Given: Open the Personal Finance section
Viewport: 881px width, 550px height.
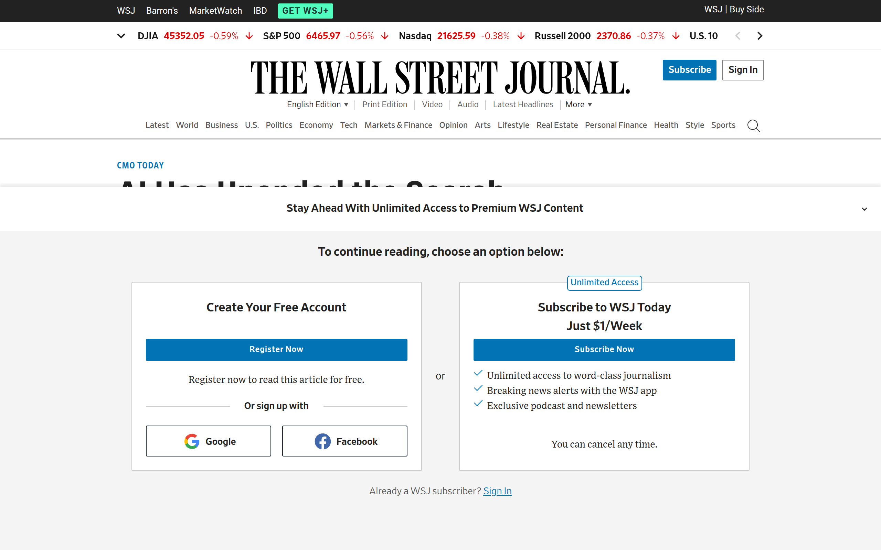Looking at the screenshot, I should point(616,125).
